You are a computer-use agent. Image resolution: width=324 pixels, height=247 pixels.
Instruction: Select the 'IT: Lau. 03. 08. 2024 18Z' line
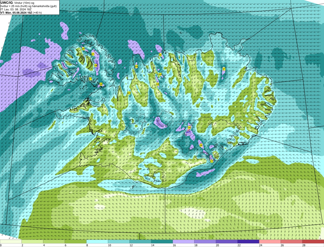[x=16, y=9]
